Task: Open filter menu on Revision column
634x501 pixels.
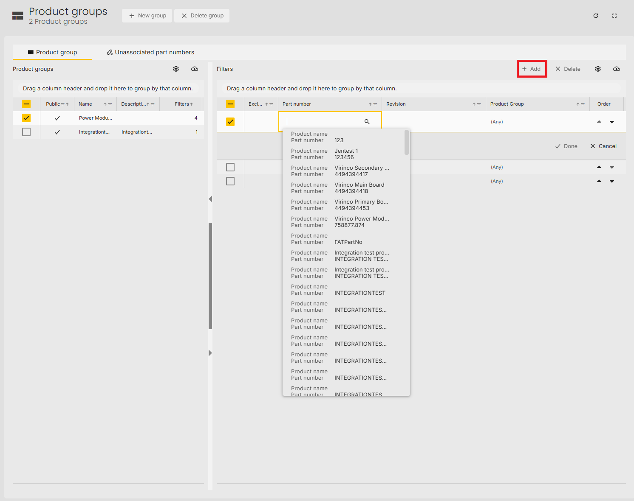Action: click(479, 104)
